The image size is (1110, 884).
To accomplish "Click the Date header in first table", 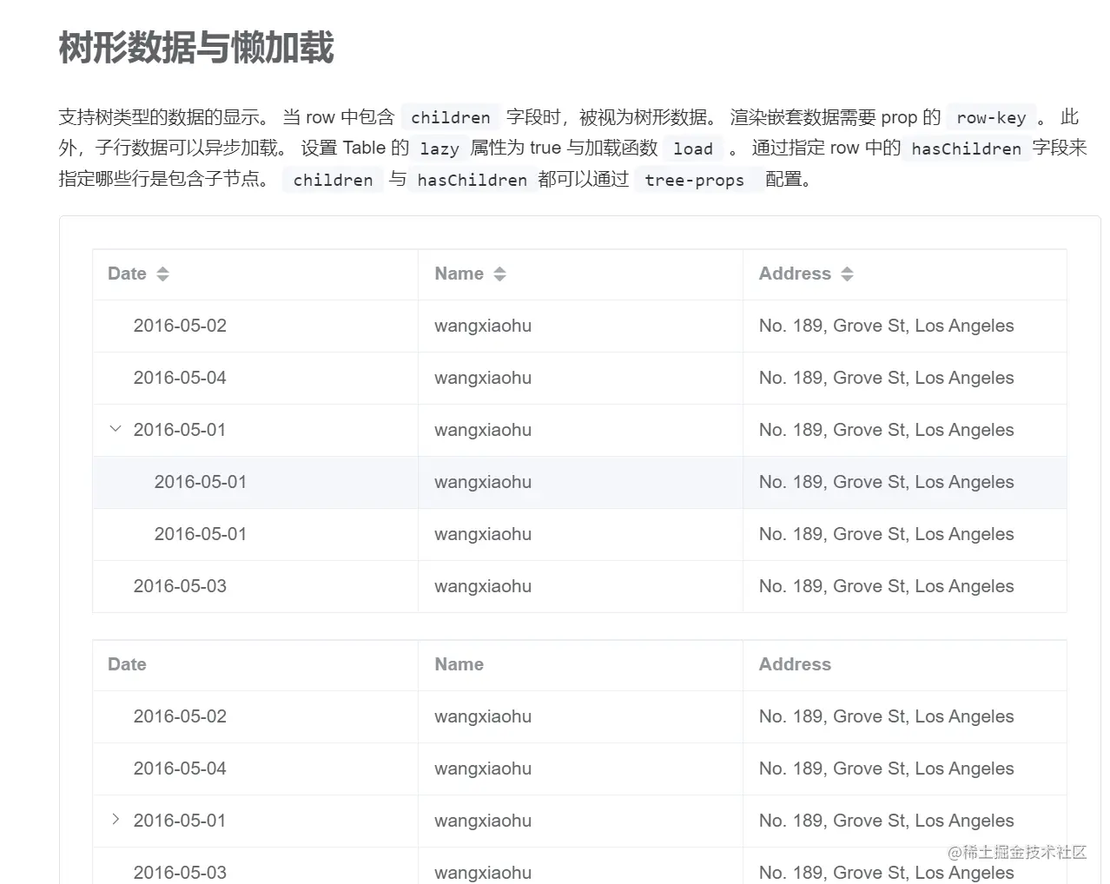I will pos(127,274).
